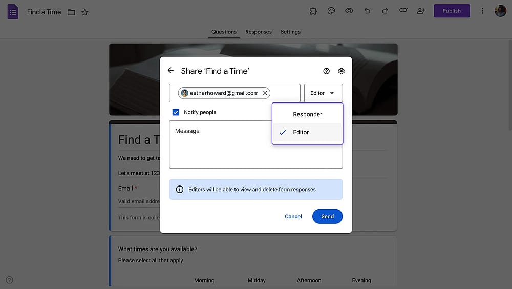
Task: Open share settings gear icon
Action: [341, 71]
